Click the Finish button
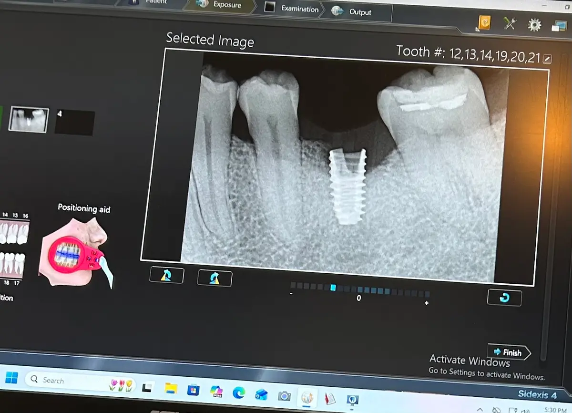The height and width of the screenshot is (413, 572). coord(508,352)
